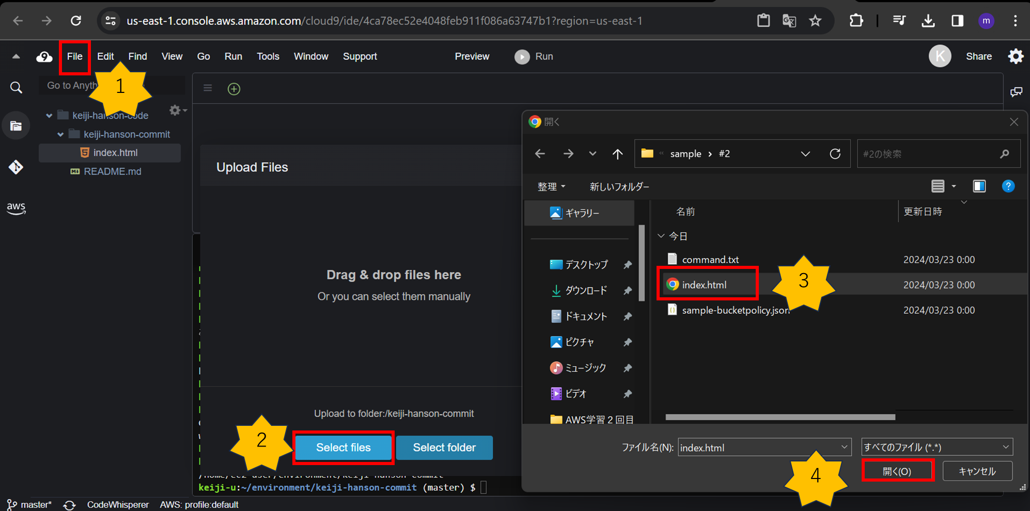This screenshot has width=1030, height=511.
Task: Click the Go to Anything search field
Action: 112,85
